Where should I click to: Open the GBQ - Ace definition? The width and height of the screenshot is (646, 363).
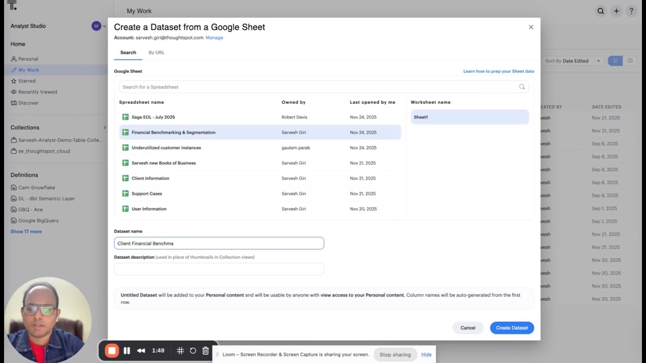[30, 210]
